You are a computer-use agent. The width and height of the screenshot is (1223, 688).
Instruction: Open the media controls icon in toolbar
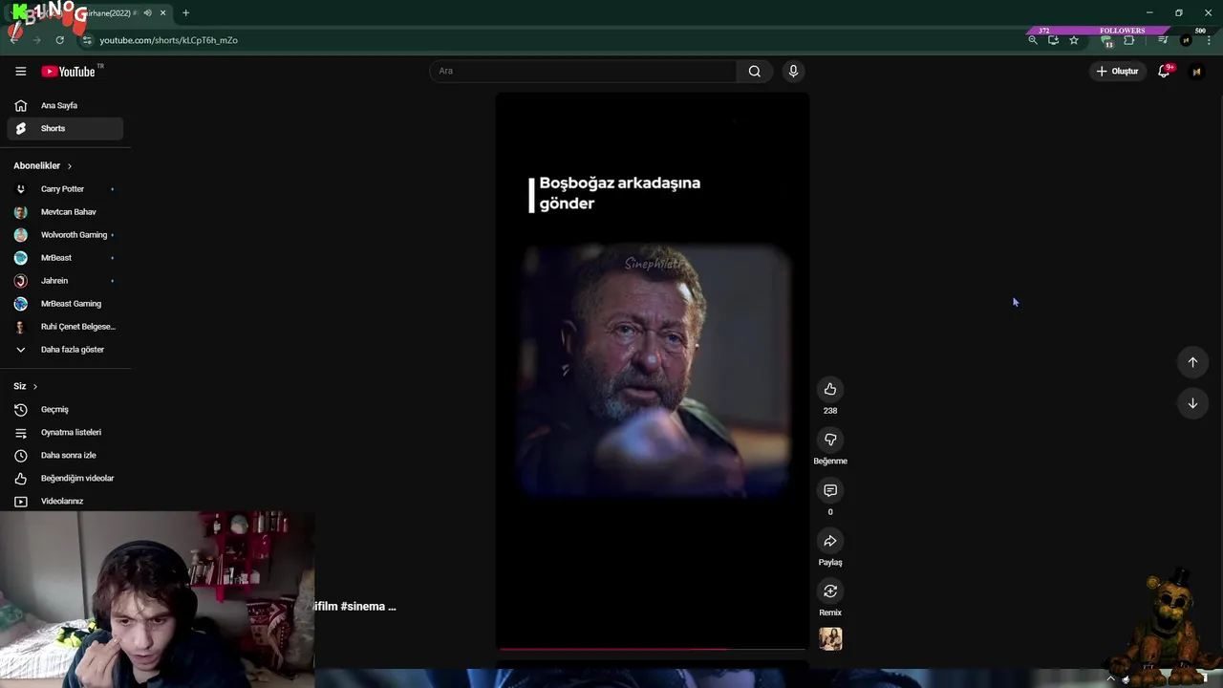point(1163,40)
